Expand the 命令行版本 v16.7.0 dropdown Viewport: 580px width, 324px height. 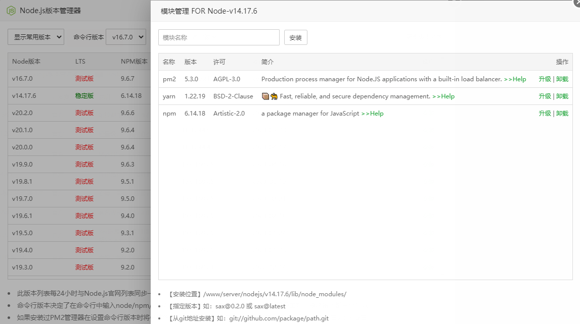click(126, 37)
